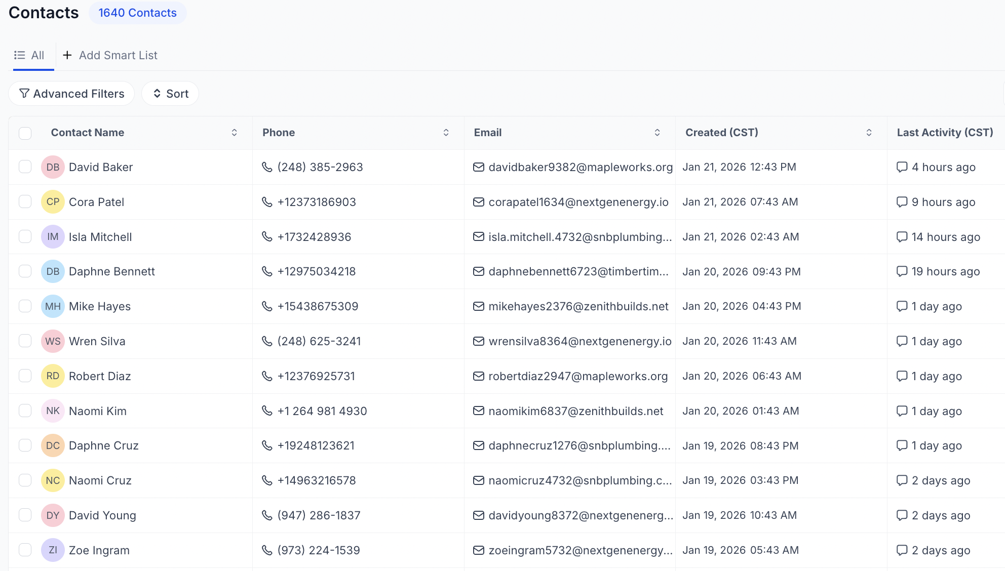Screen dimensions: 1005x571
Task: Click Naomi Cruz's NC avatar
Action: click(53, 480)
